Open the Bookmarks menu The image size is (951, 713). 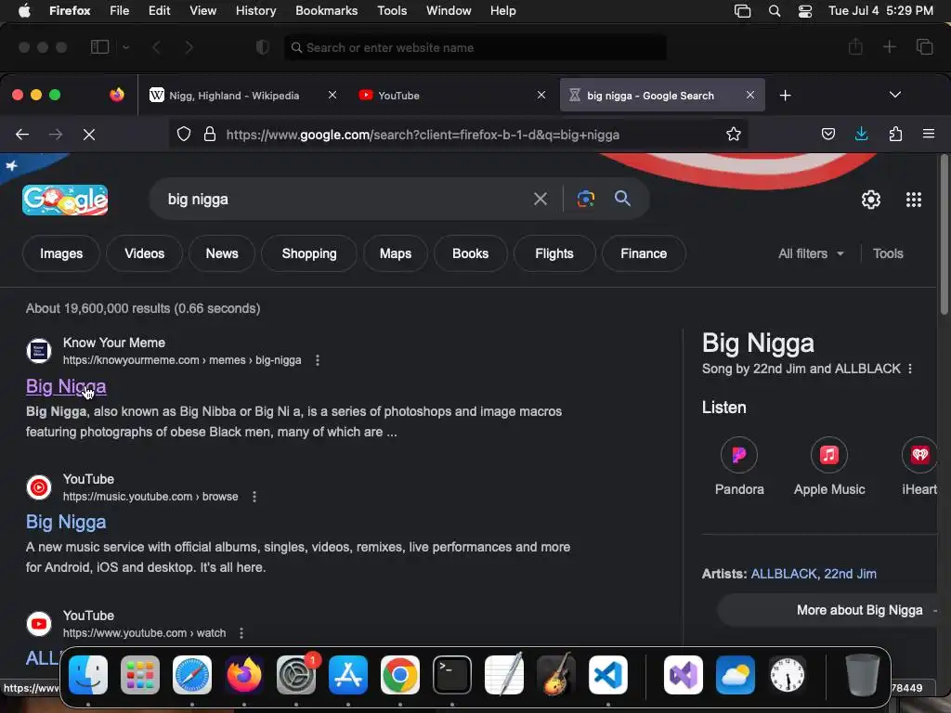pyautogui.click(x=326, y=11)
